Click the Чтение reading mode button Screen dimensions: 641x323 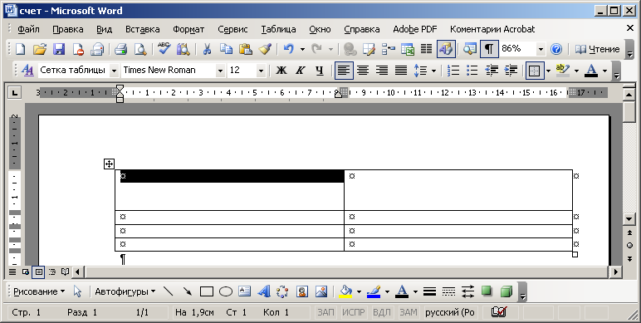(x=597, y=49)
